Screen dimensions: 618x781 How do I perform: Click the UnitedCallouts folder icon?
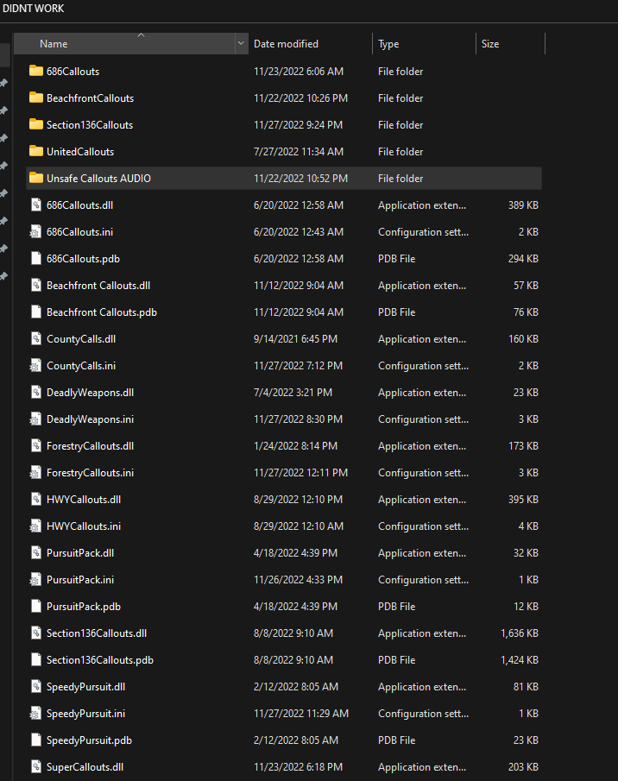pos(36,151)
